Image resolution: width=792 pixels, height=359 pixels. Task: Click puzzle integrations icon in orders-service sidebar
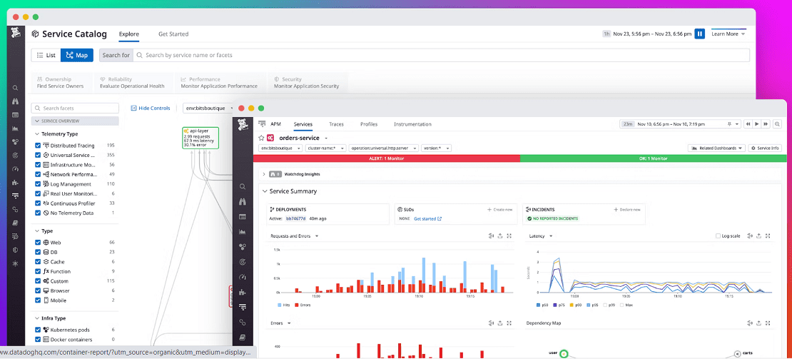pos(243,292)
